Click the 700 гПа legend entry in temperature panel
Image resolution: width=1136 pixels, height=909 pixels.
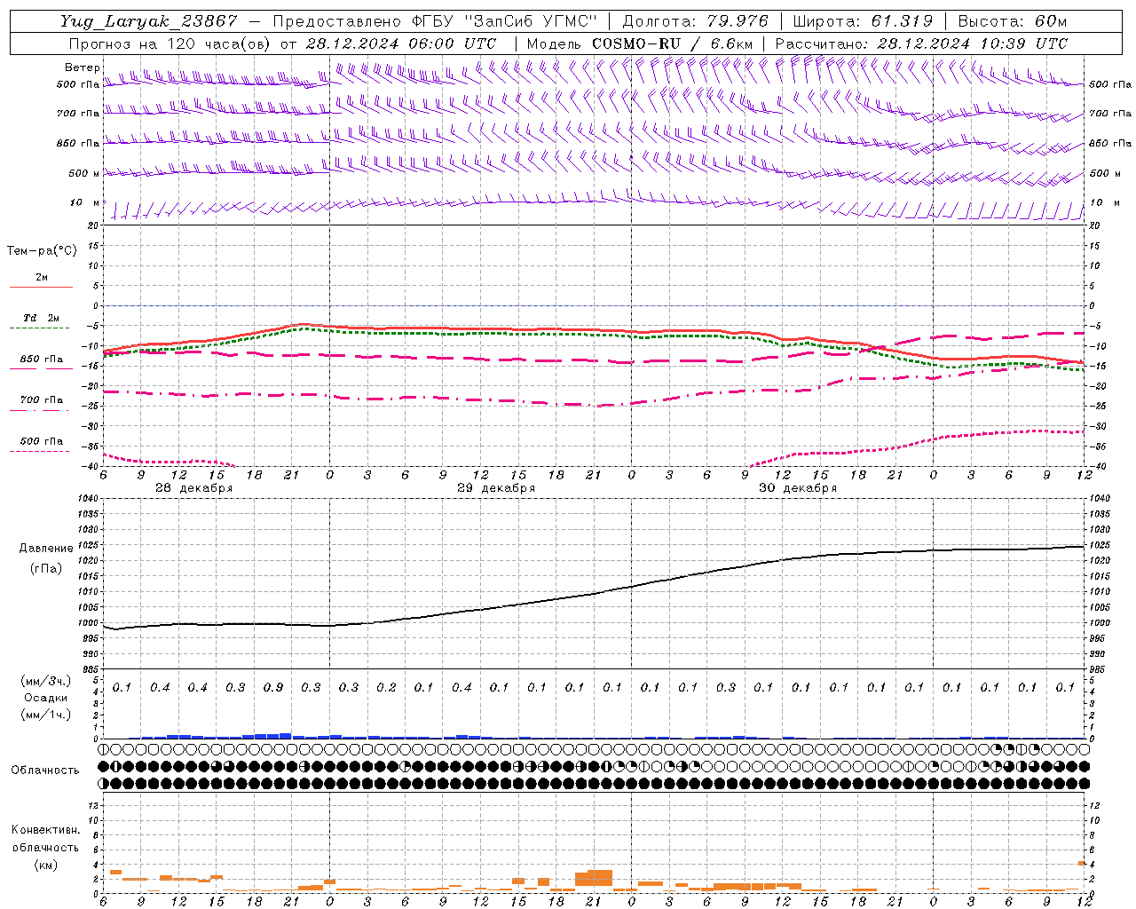(42, 400)
